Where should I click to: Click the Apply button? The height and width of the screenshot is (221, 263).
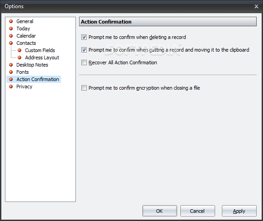[x=239, y=211]
